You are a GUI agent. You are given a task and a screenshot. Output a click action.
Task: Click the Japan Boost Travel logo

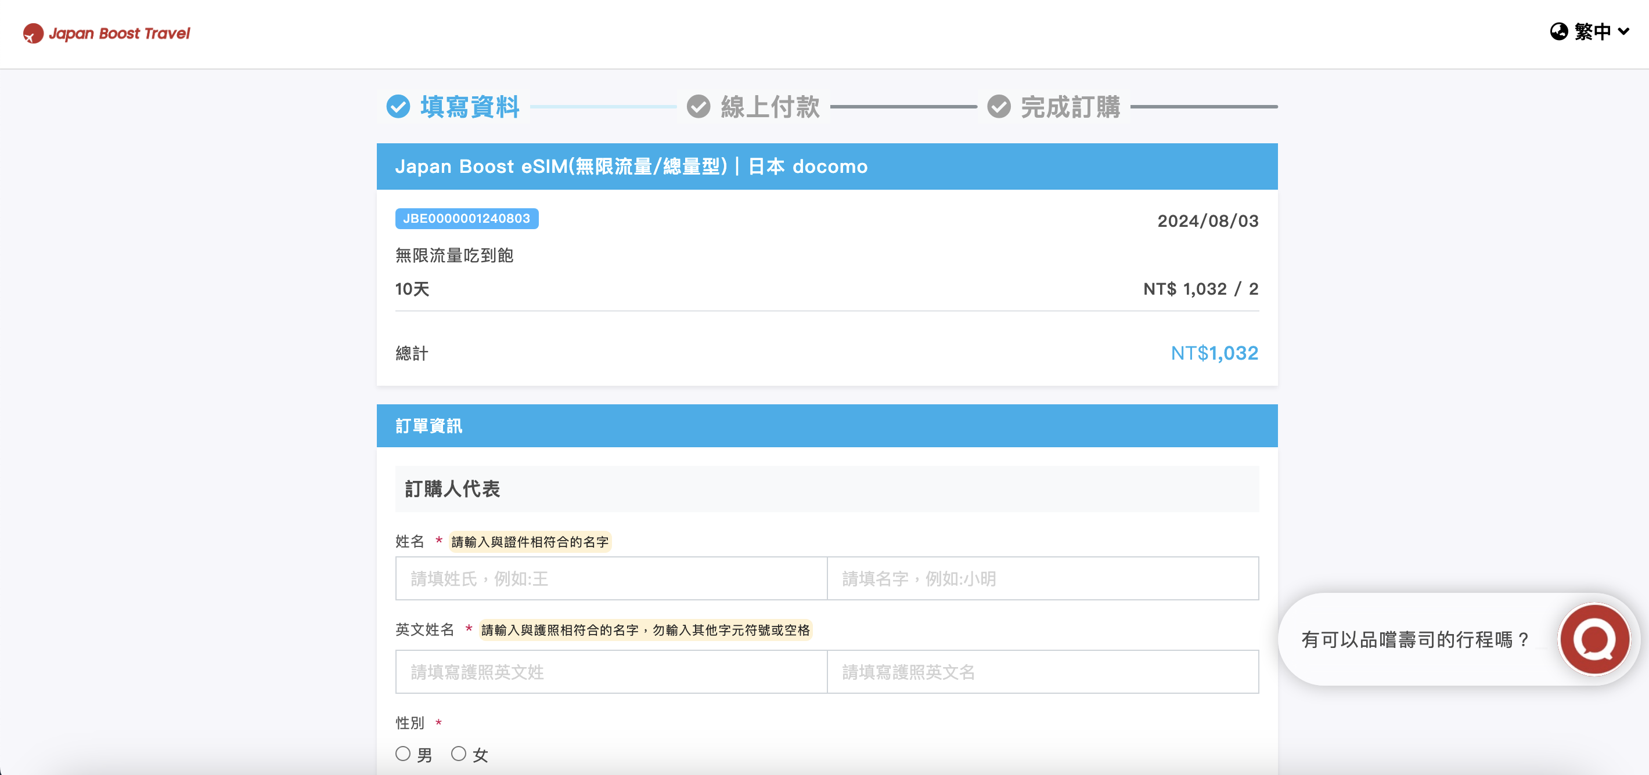[106, 33]
